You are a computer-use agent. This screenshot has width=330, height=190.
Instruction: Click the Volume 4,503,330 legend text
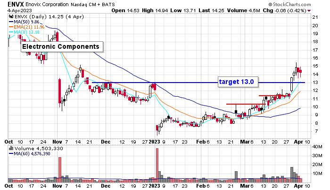(39, 149)
